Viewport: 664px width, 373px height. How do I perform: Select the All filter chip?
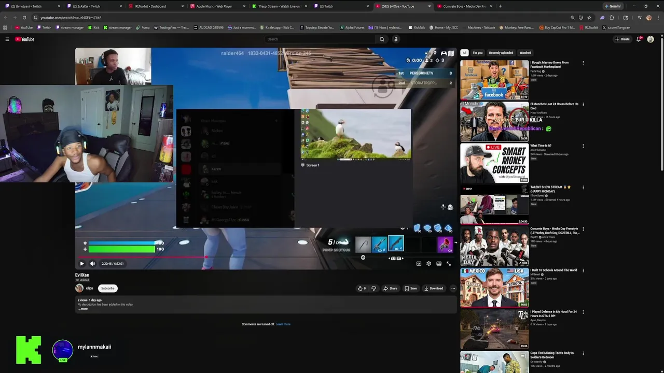click(464, 53)
